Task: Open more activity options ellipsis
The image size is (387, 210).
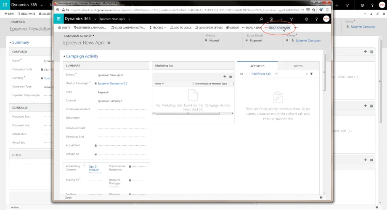Action: pos(276,73)
